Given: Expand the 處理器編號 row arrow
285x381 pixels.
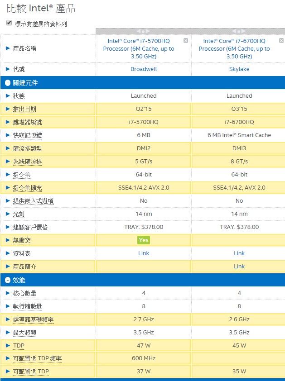Looking at the screenshot, I should [8, 122].
